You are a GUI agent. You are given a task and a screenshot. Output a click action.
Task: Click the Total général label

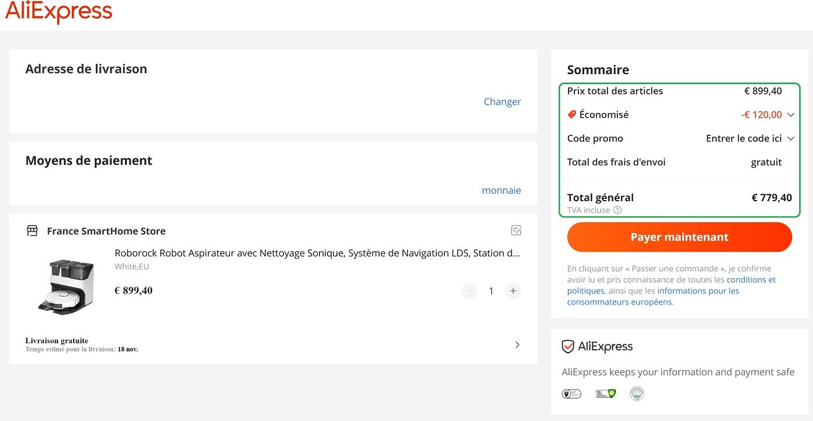pos(600,198)
